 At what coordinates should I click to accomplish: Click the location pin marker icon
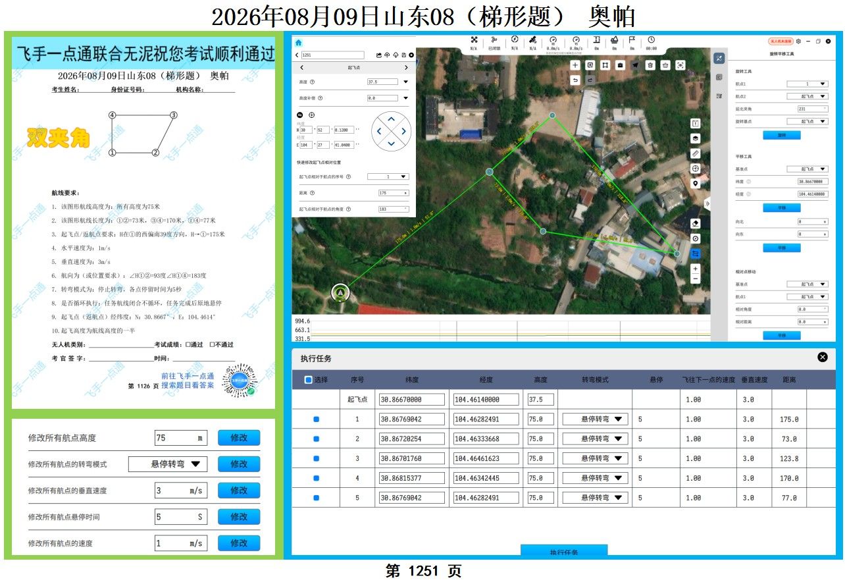696,184
